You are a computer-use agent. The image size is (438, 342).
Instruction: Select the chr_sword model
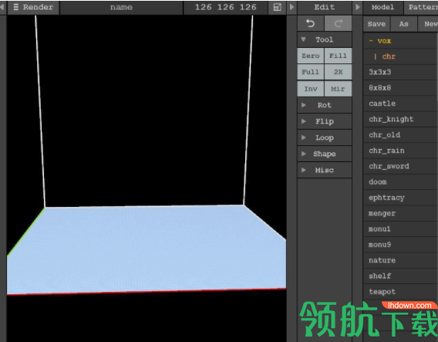click(x=399, y=166)
